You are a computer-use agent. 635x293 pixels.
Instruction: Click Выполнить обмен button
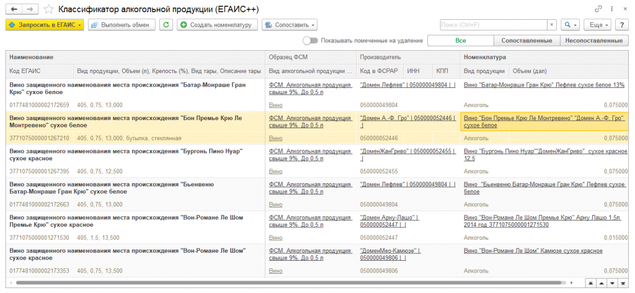pos(122,25)
